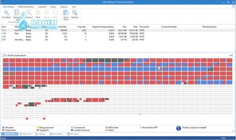Select E: size 24,41 GB
Viewport: 236px width, 140px height.
click(x=123, y=37)
